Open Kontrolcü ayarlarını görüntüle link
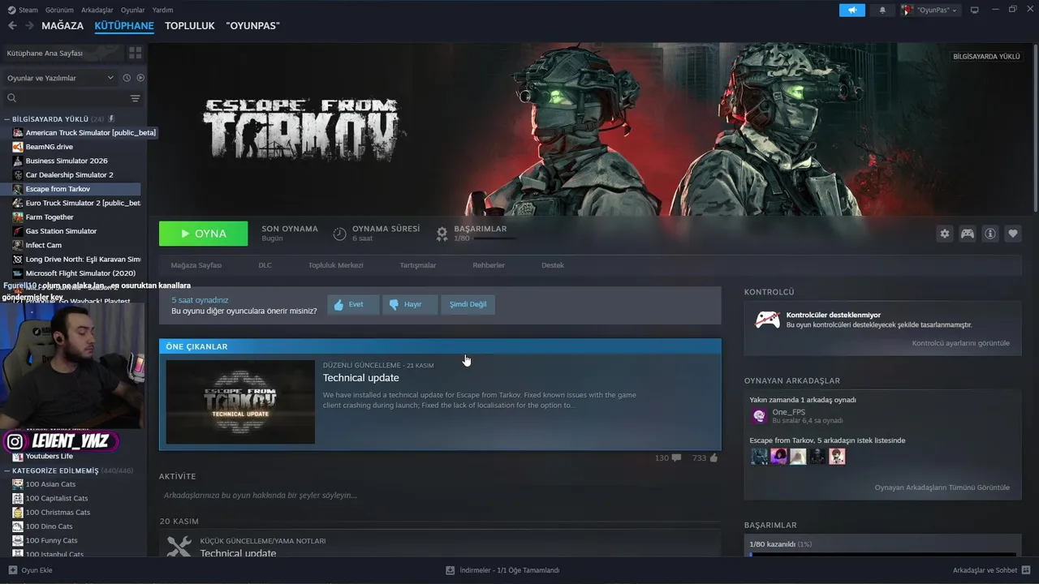This screenshot has height=584, width=1039. (961, 343)
